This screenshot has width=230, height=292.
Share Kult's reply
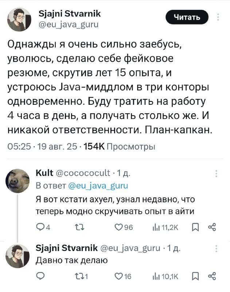(x=212, y=227)
